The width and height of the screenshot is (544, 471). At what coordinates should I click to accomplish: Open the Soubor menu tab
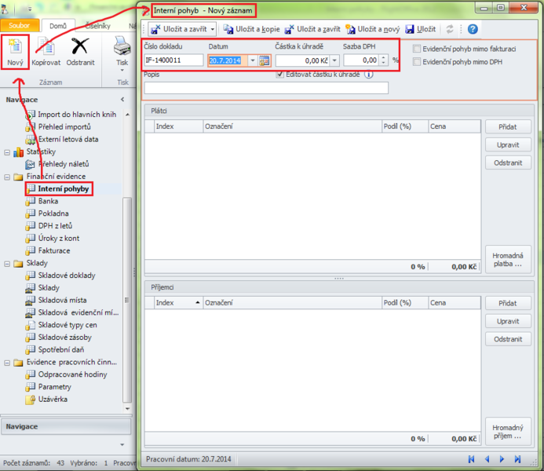pyautogui.click(x=19, y=26)
